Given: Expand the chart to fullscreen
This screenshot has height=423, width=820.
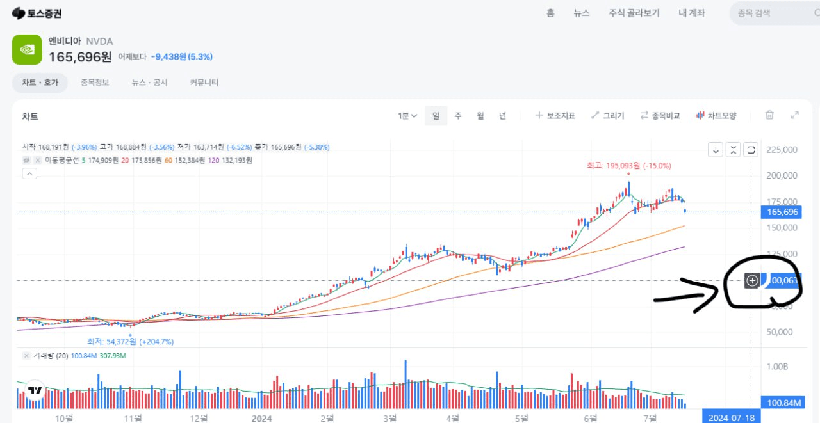Looking at the screenshot, I should click(x=795, y=115).
